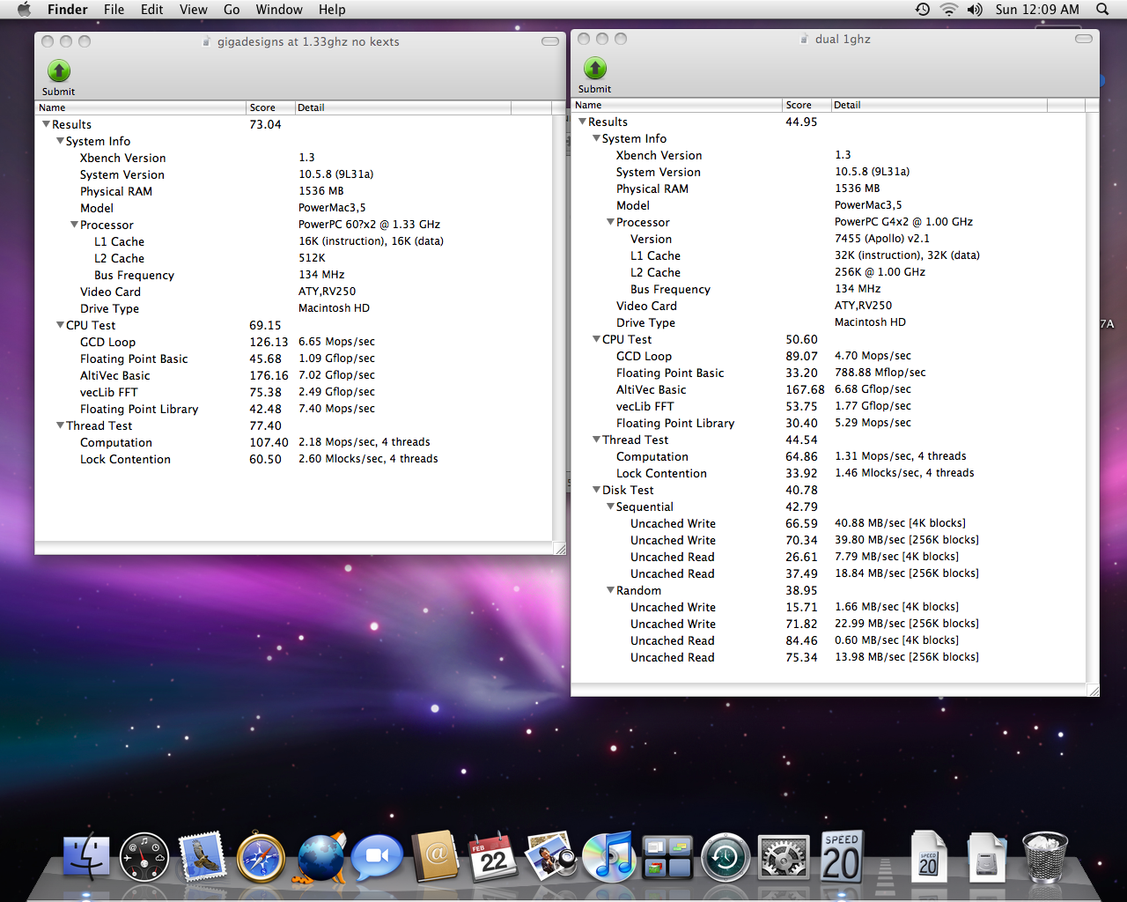Collapse CPU Test in gigadesigns window
This screenshot has height=902, width=1127.
[60, 325]
